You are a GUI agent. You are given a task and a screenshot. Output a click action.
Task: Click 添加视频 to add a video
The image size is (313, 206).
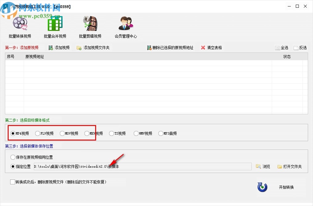click(59, 48)
